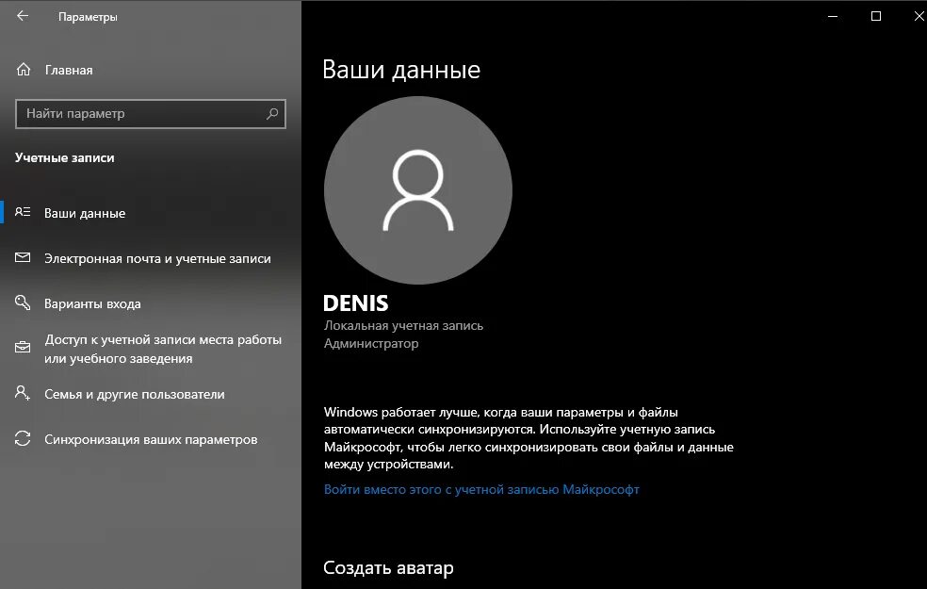
Task: Click the DENIS account name
Action: point(356,303)
